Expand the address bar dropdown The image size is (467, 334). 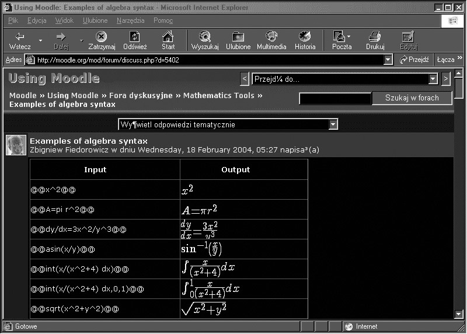388,60
